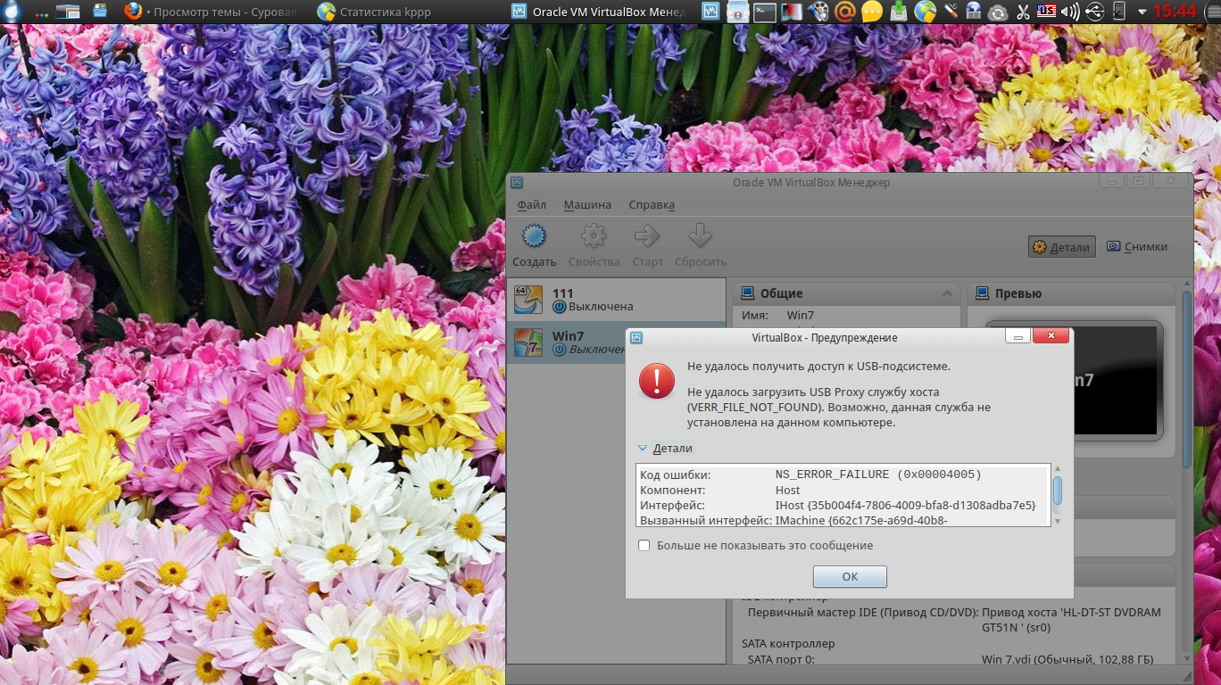This screenshot has width=1221, height=685.
Task: Enable "Больше не показывать это сообщение" checkbox
Action: 644,545
